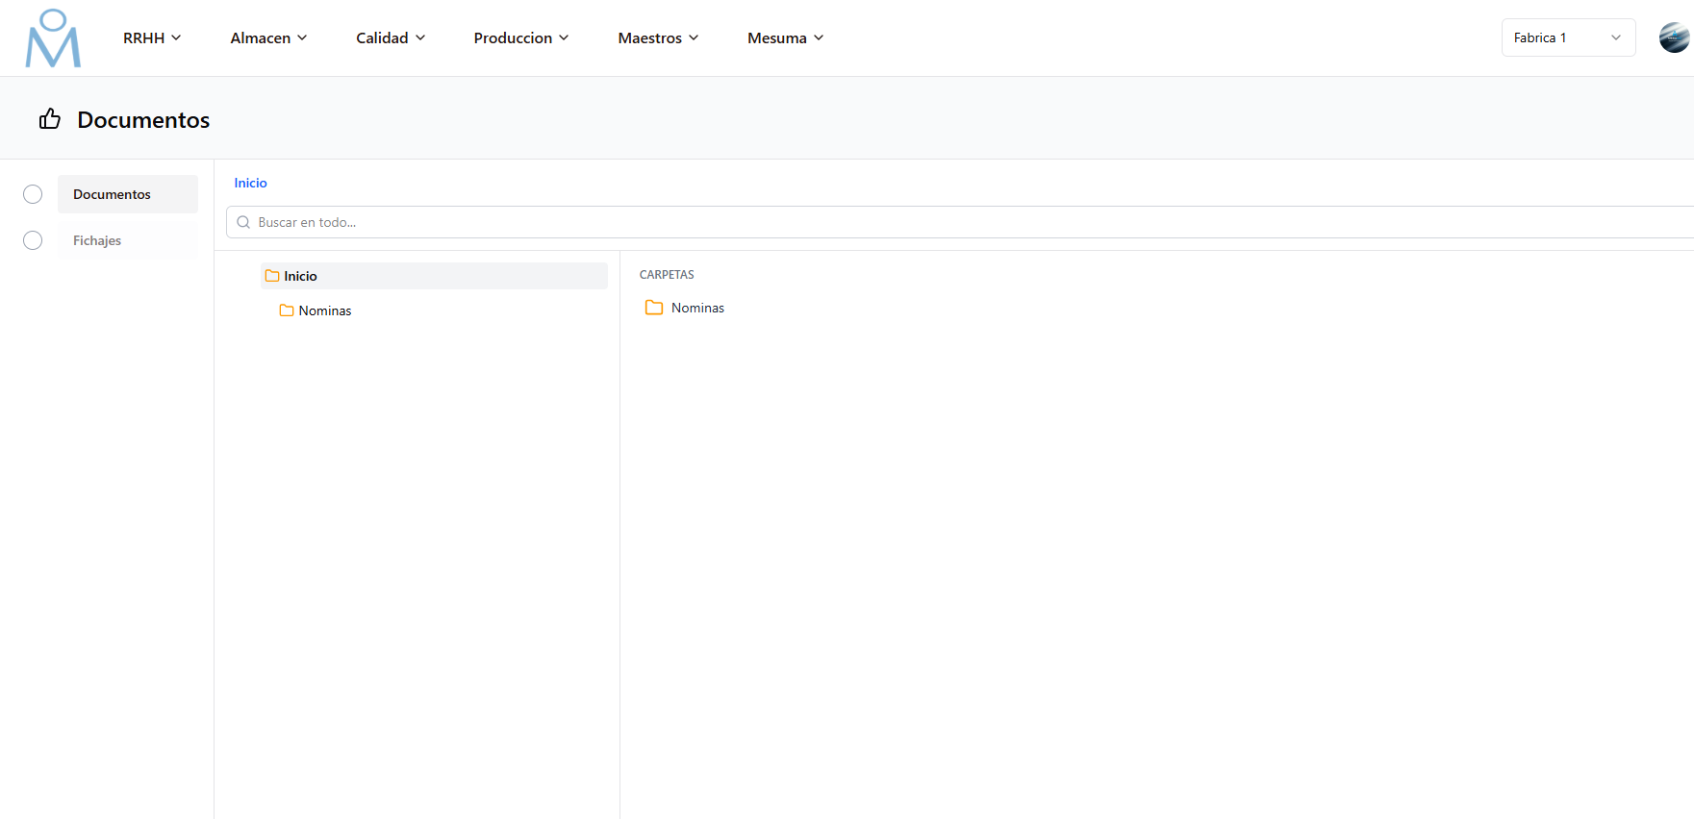Open the Produccion menu
The image size is (1694, 819).
520,37
